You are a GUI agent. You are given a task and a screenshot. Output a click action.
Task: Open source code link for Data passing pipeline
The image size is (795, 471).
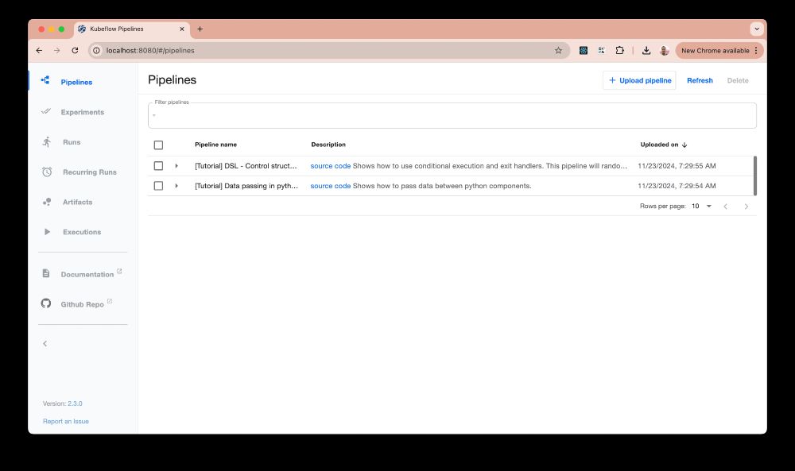click(331, 186)
